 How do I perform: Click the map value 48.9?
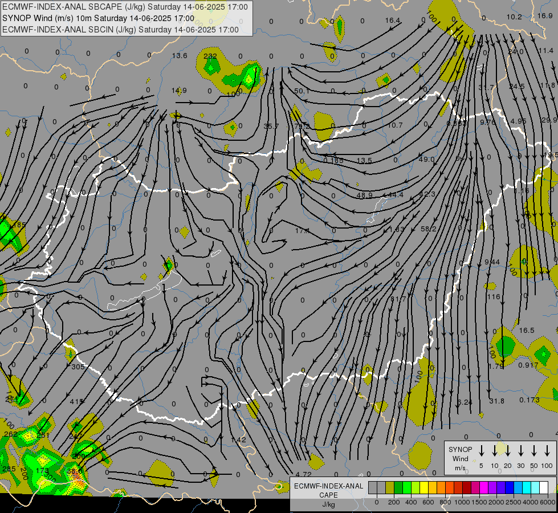[x=364, y=195]
